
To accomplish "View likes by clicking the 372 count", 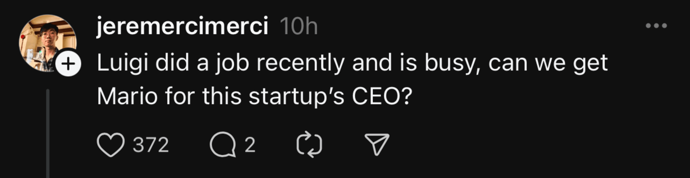I will click(x=151, y=145).
